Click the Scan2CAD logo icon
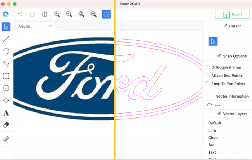This screenshot has width=252, height=160. pyautogui.click(x=6, y=14)
